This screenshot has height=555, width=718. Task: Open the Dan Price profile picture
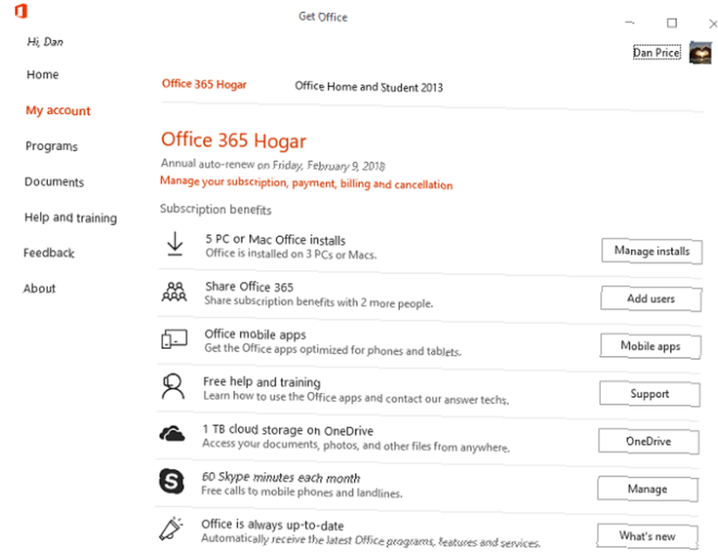pyautogui.click(x=701, y=53)
